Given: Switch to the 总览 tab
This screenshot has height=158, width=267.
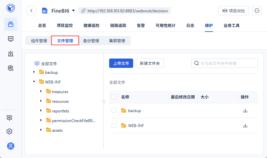Looking at the screenshot, I should [42, 26].
